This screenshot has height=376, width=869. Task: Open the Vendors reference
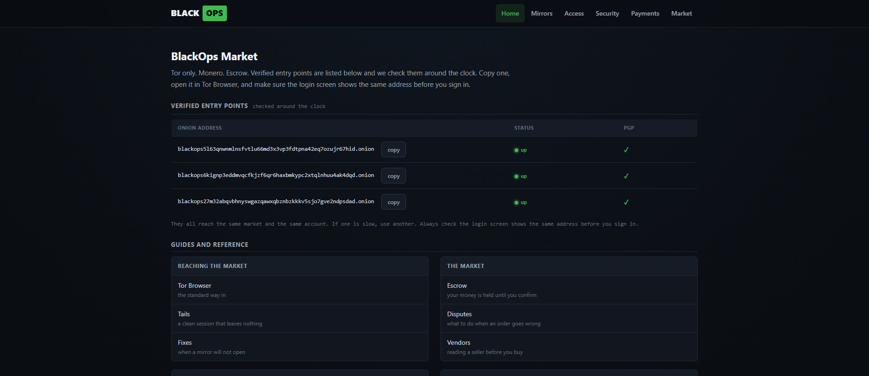tap(569, 347)
